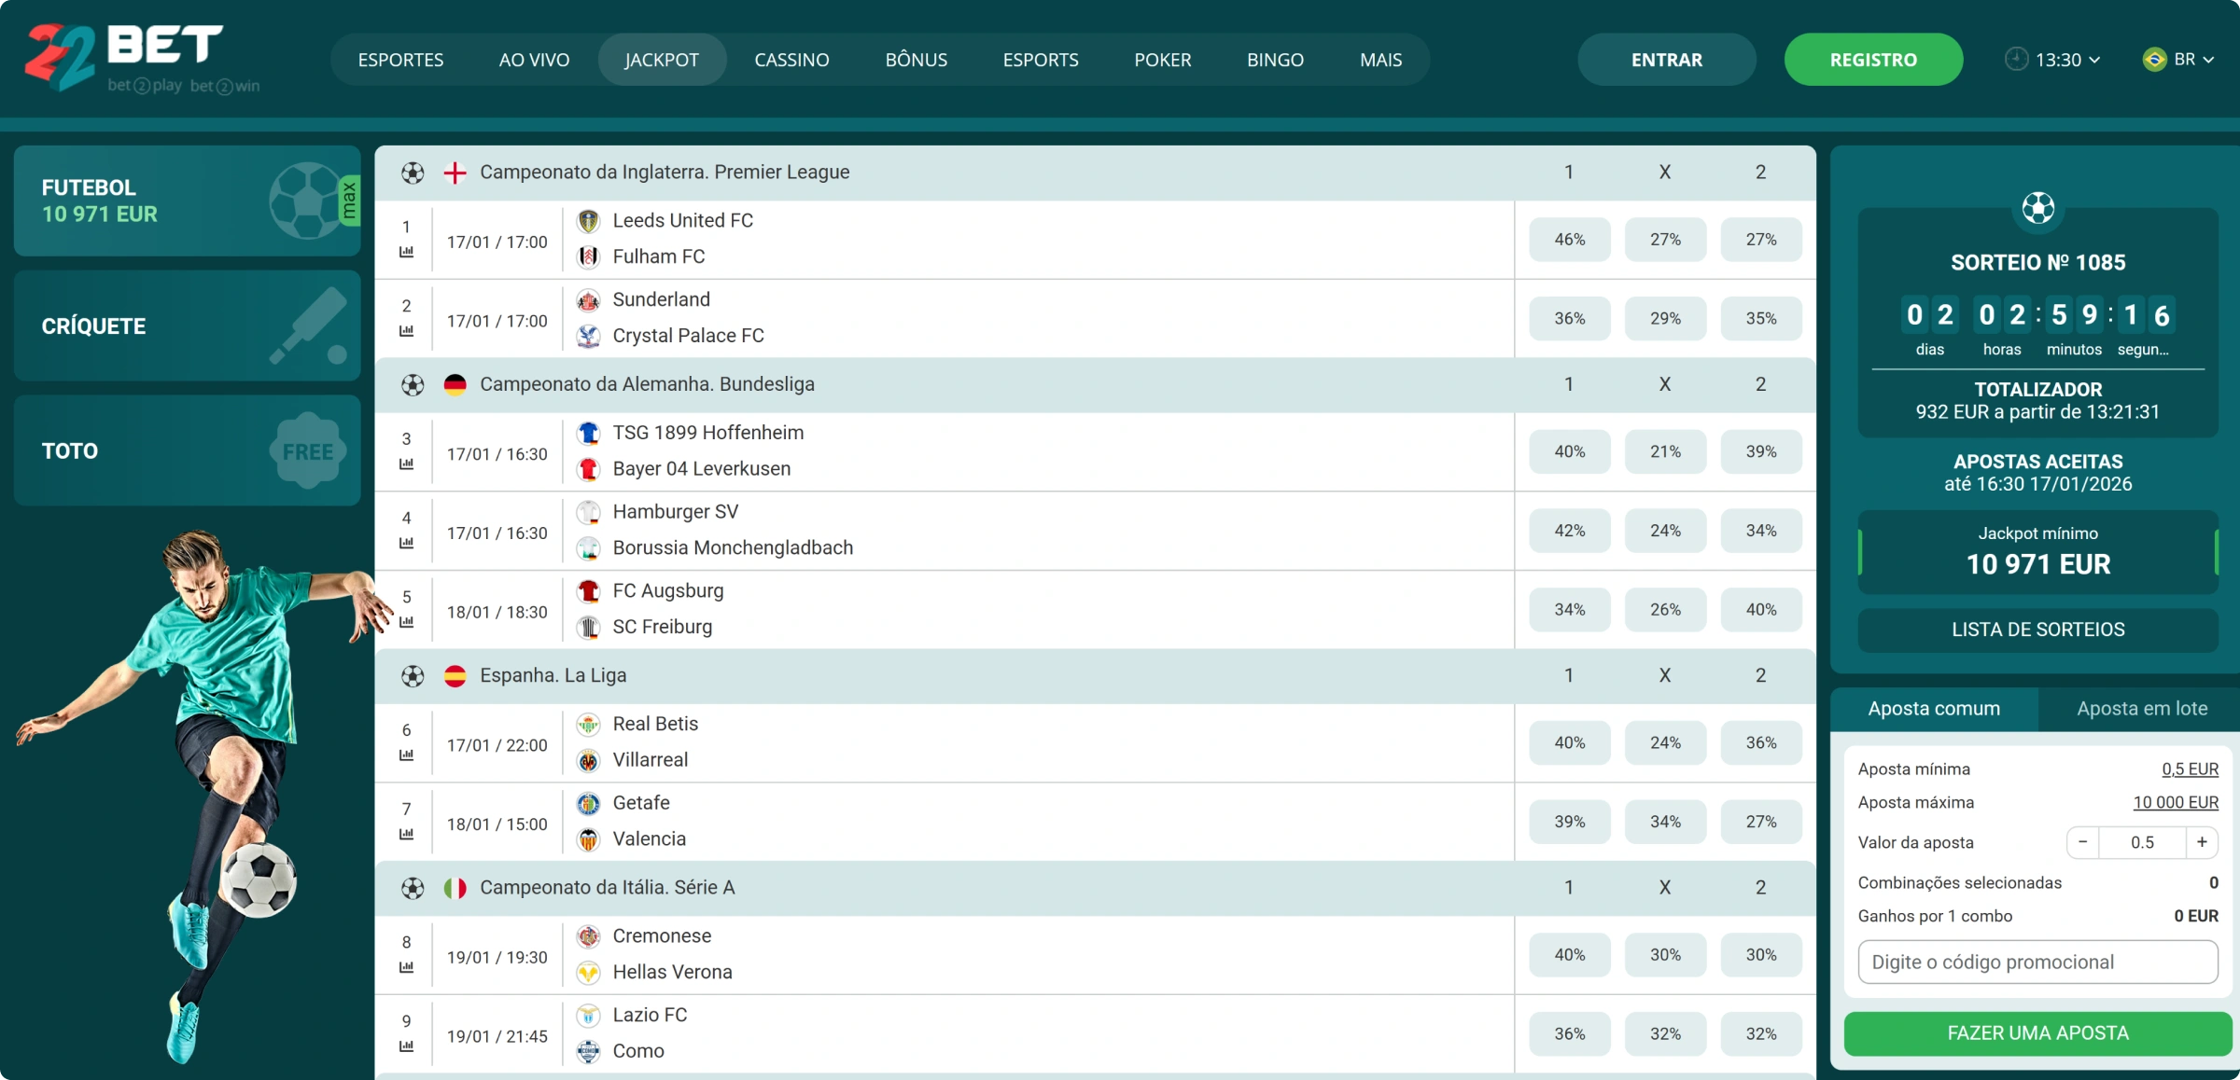Open the BR language dropdown
Image resolution: width=2240 pixels, height=1080 pixels.
[2184, 59]
